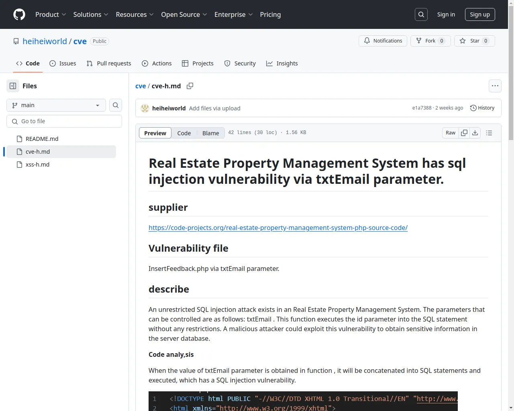This screenshot has height=411, width=514.
Task: Open the Pull requests tab
Action: click(109, 63)
